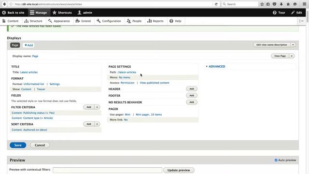Select the Page display tab
This screenshot has width=309, height=174.
(x=15, y=45)
